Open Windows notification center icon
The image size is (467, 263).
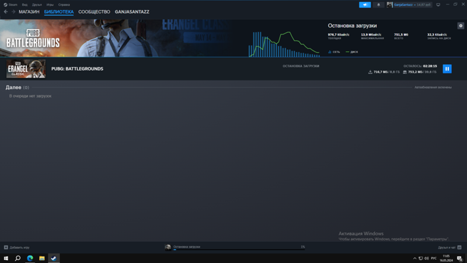pos(459,258)
